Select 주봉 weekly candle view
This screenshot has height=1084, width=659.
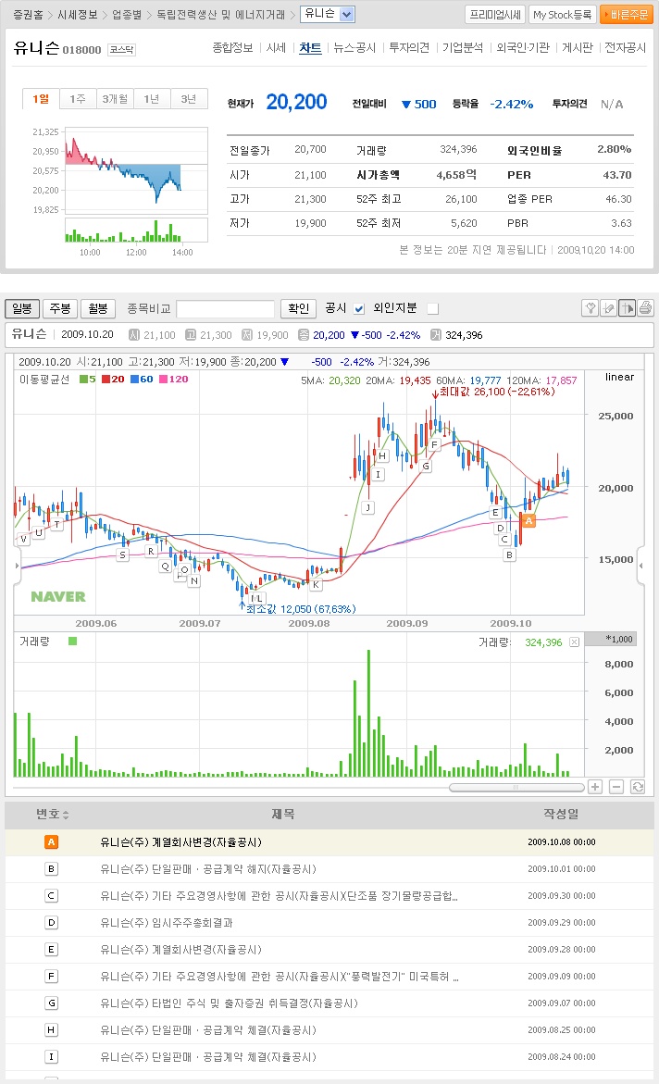(x=60, y=308)
